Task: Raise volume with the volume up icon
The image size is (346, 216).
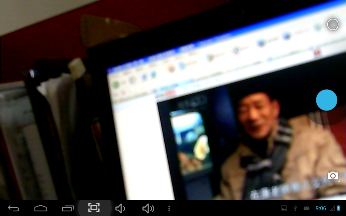Action: click(148, 208)
